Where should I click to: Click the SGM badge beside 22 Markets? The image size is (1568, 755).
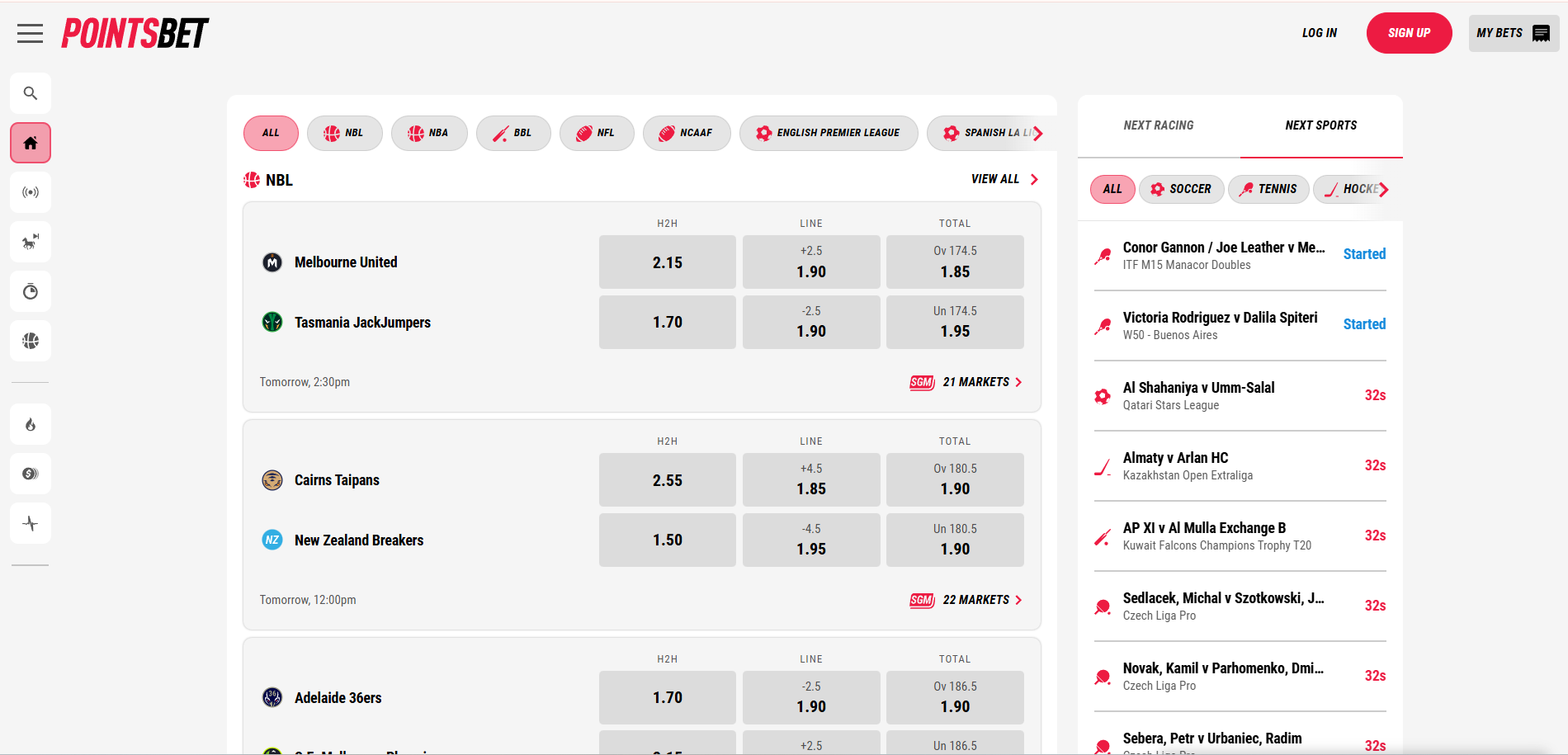pos(922,600)
